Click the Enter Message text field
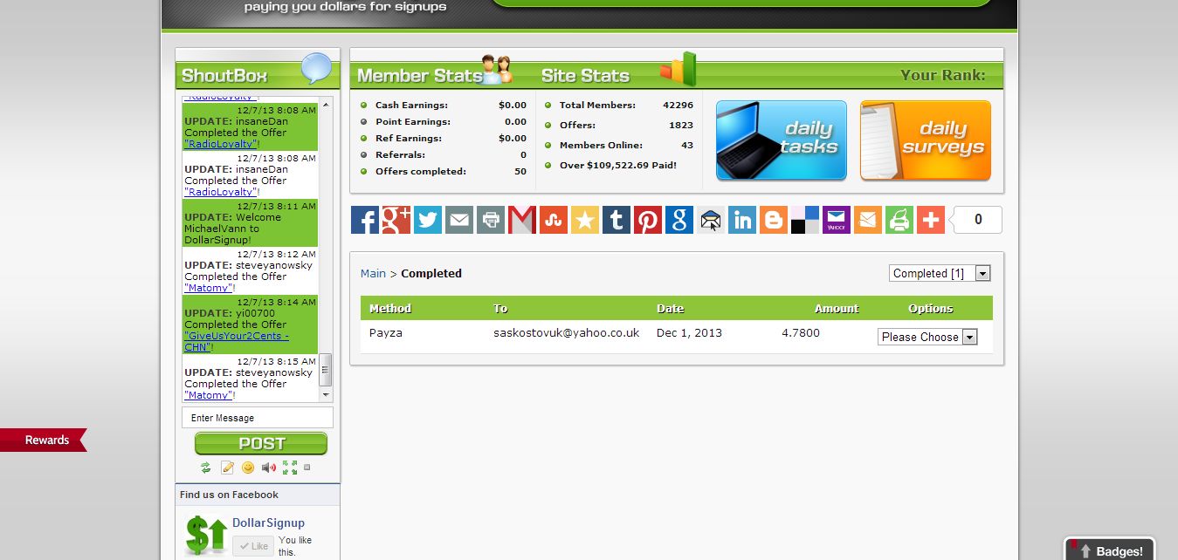Image resolution: width=1178 pixels, height=560 pixels. tap(258, 418)
